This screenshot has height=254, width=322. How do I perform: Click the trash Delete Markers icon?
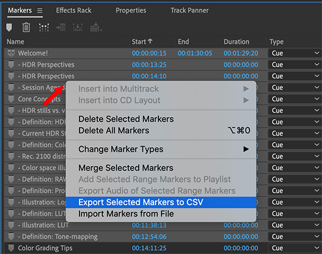(x=26, y=27)
